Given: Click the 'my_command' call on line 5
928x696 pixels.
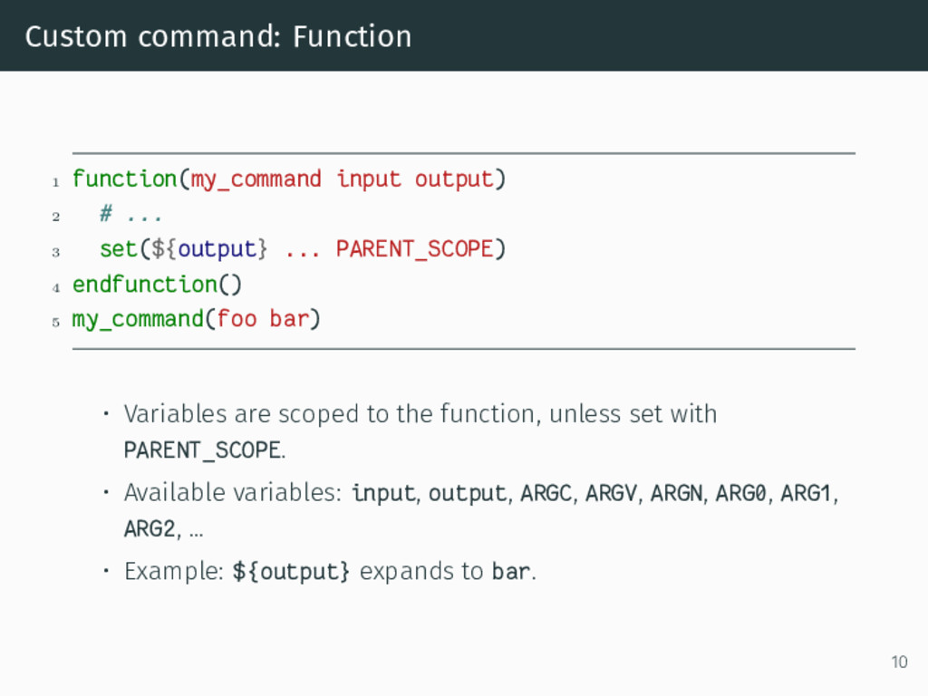Looking at the screenshot, I should pyautogui.click(x=138, y=320).
